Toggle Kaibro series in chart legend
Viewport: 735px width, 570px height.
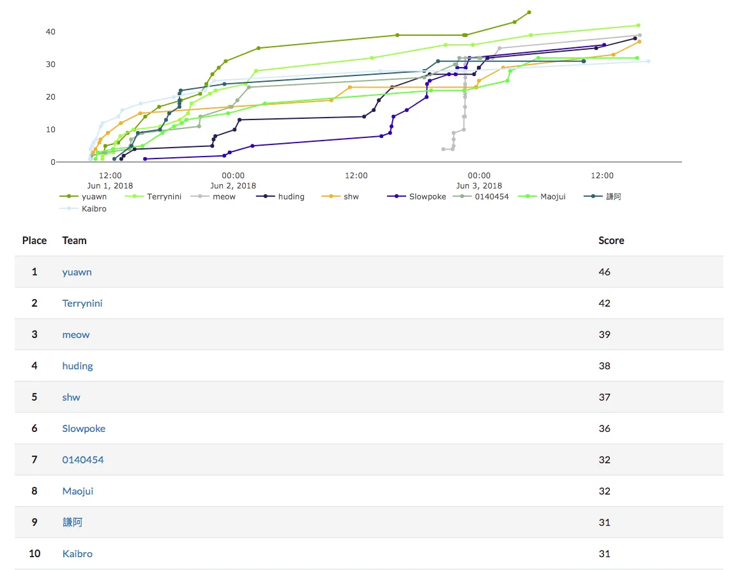pos(84,209)
